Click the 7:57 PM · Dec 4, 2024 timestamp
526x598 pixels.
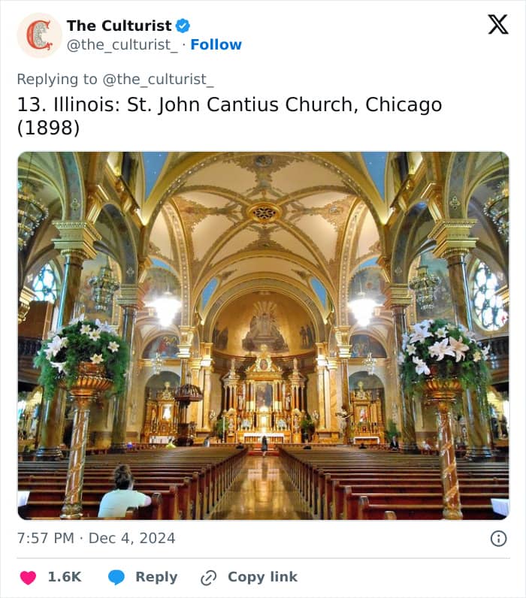96,538
